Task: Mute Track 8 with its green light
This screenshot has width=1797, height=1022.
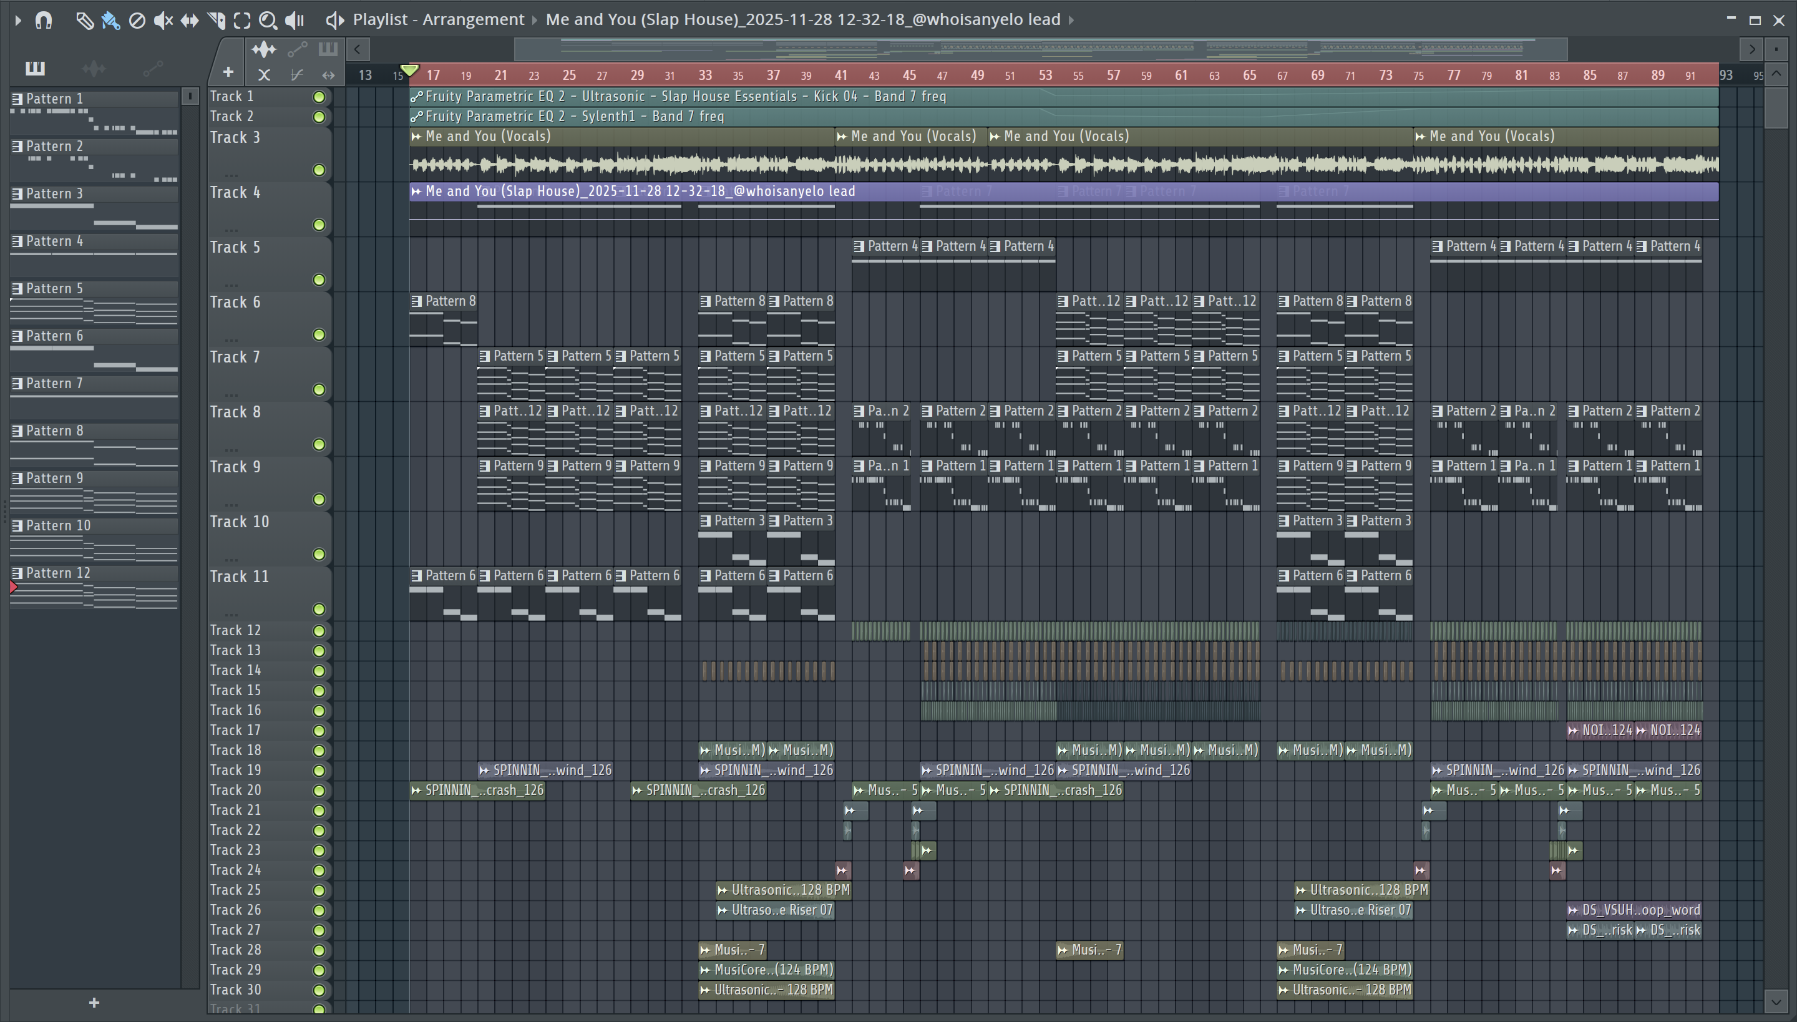Action: [x=319, y=444]
